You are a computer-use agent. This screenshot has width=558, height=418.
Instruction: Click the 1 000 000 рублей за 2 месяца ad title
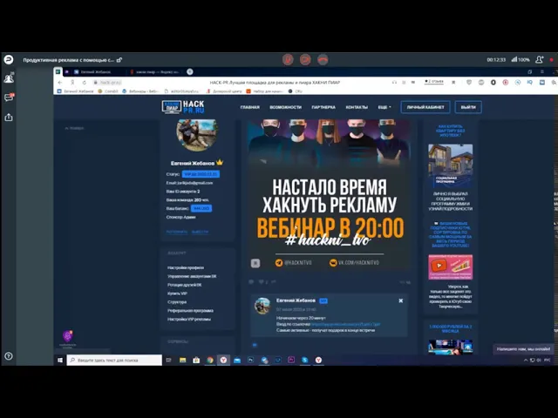(x=450, y=328)
